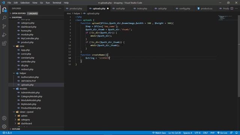Open AdminModels.php in explorer

point(30,93)
